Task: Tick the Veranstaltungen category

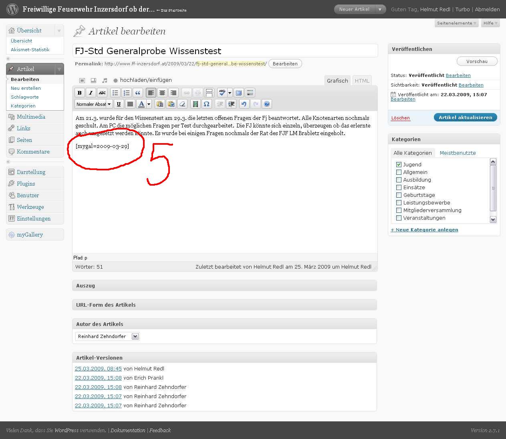Action: pyautogui.click(x=399, y=218)
